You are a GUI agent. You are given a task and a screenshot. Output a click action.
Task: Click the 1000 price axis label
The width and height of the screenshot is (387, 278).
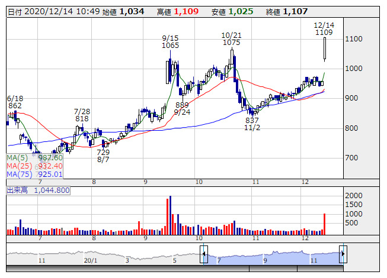354,69
